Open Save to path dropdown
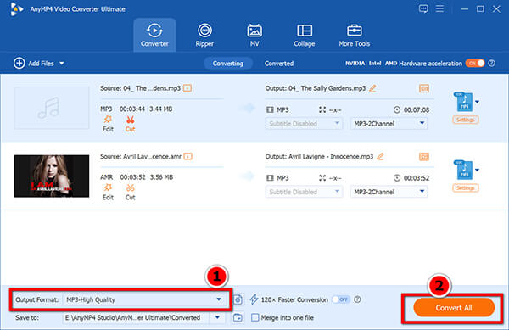509x330 pixels. point(217,317)
